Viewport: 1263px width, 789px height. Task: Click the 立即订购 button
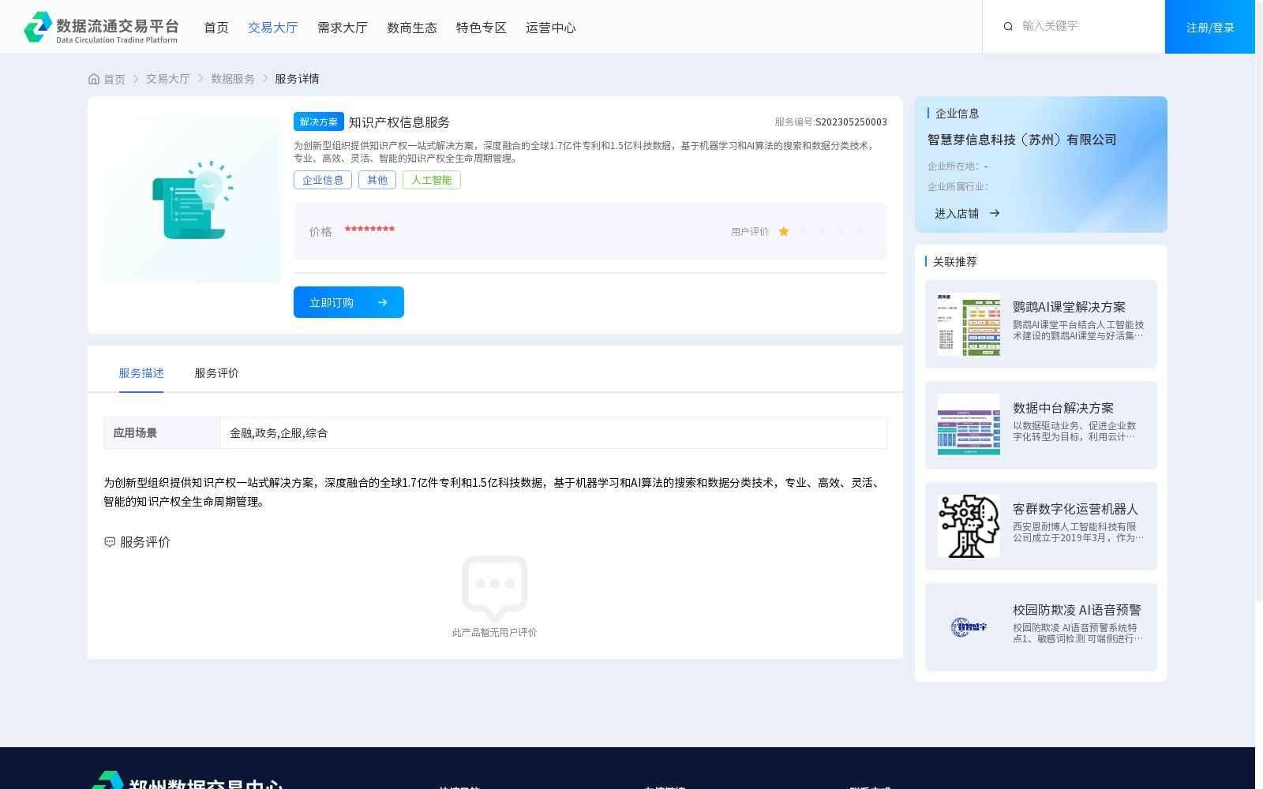349,302
